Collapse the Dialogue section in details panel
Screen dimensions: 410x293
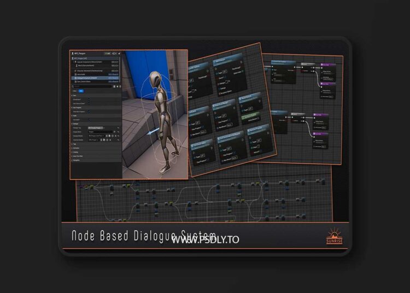(x=72, y=123)
